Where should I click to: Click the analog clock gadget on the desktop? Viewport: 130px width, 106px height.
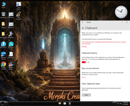[x=121, y=12]
